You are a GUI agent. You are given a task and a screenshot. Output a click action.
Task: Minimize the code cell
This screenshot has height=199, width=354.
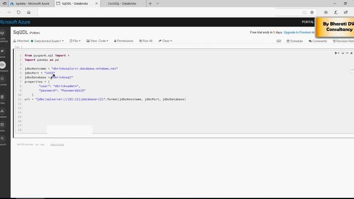click(347, 53)
